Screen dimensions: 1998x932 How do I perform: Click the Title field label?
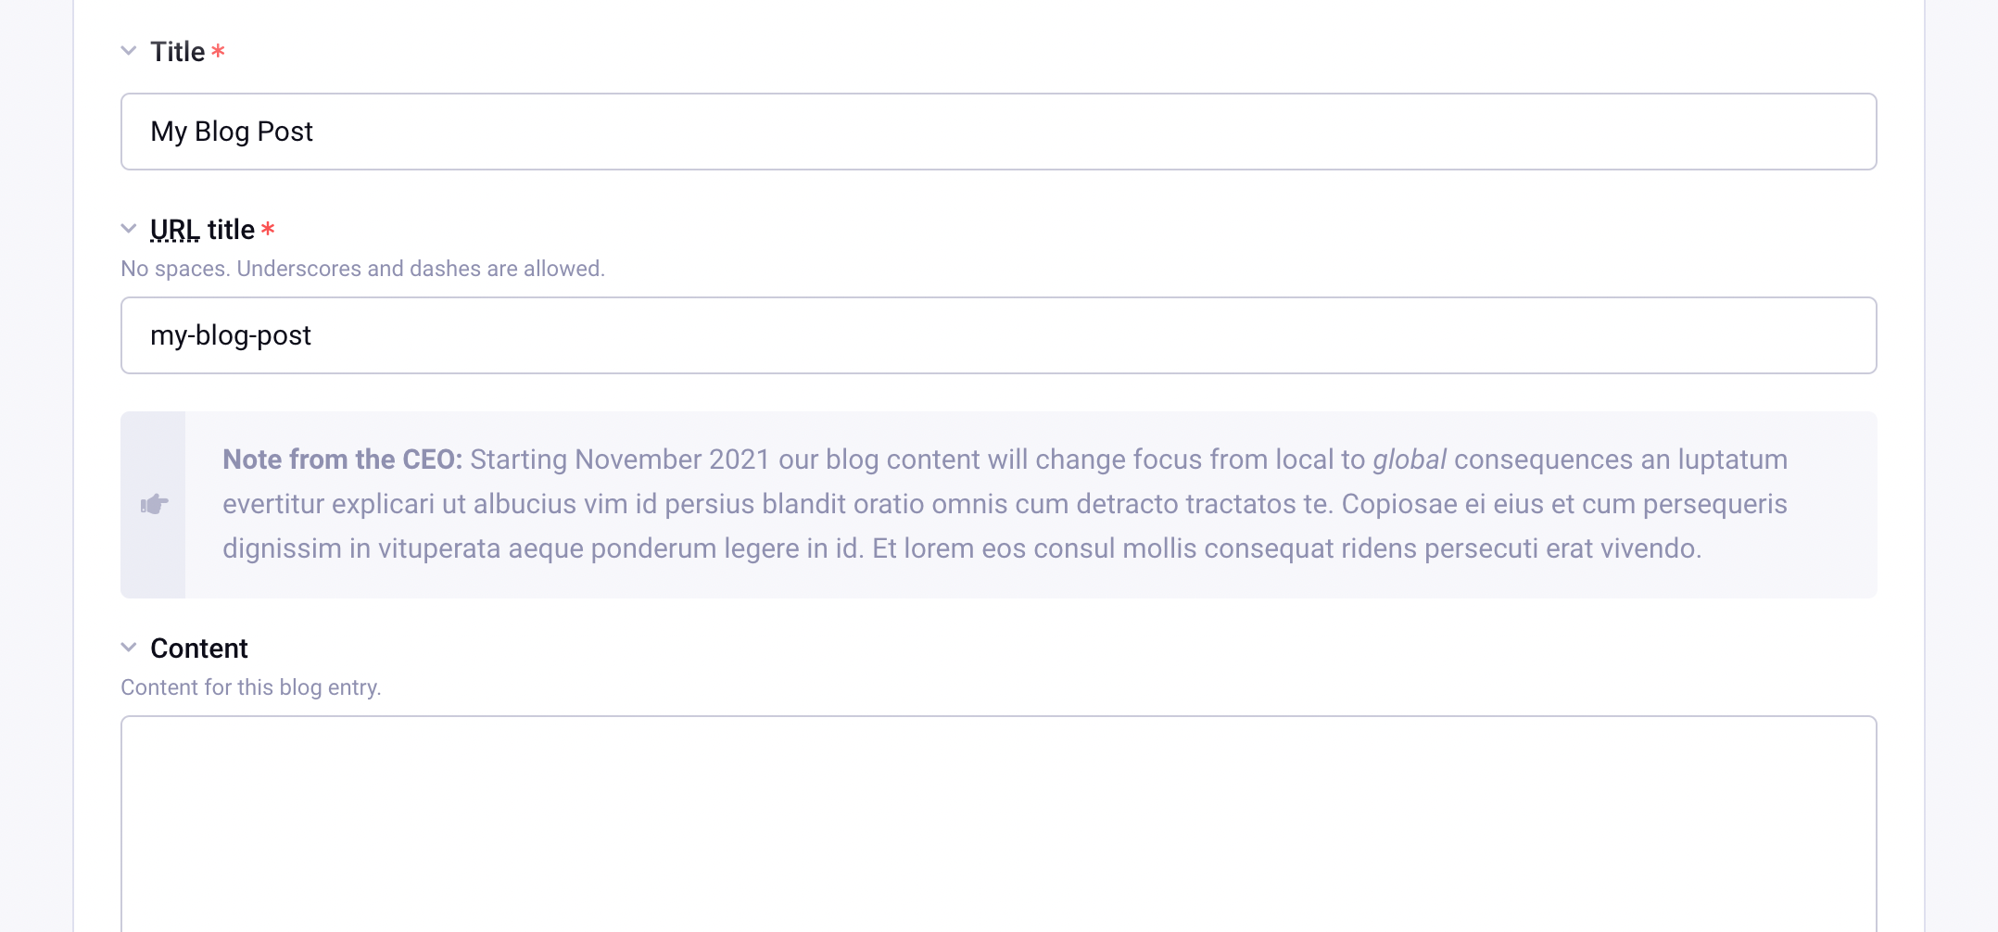178,52
